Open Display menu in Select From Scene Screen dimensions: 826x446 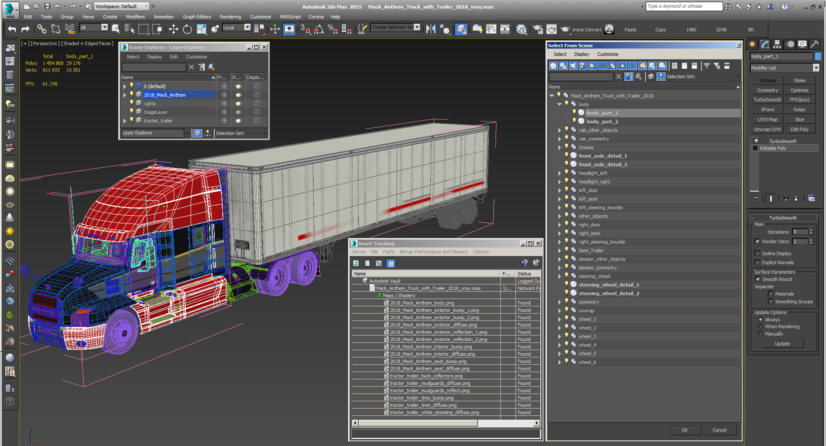click(x=582, y=54)
